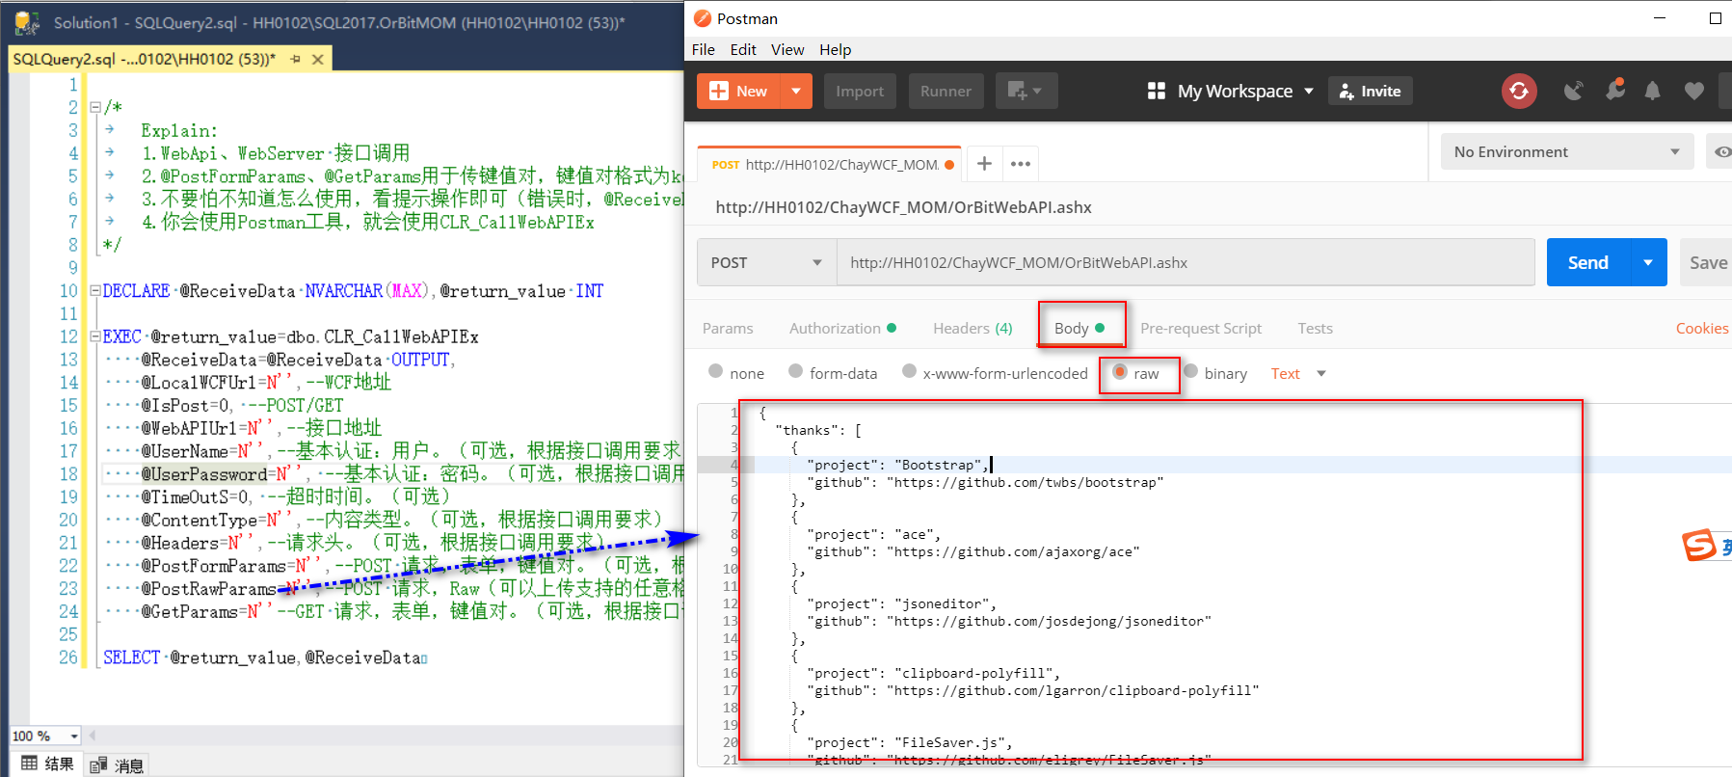This screenshot has width=1732, height=777.
Task: Open the Send dropdown arrow
Action: coord(1648,262)
